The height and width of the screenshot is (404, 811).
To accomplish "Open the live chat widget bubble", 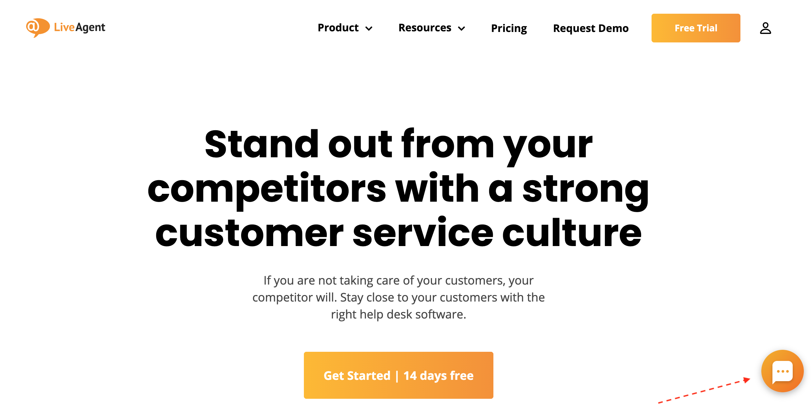I will point(782,371).
